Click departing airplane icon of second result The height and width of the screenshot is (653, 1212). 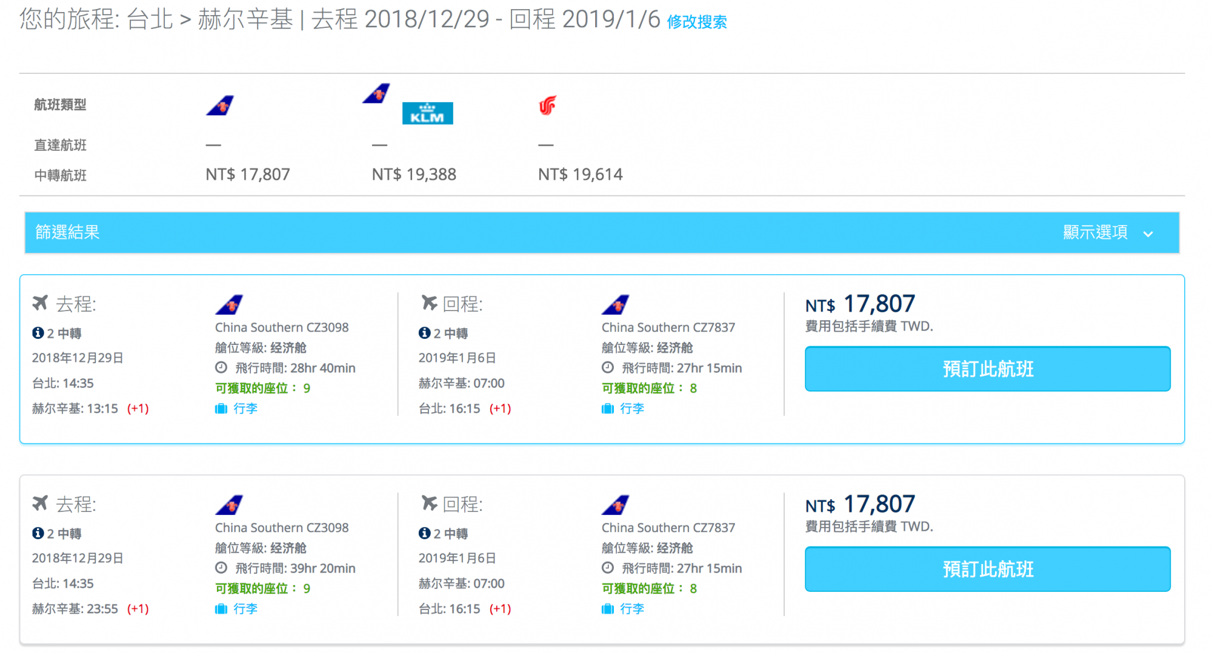40,503
